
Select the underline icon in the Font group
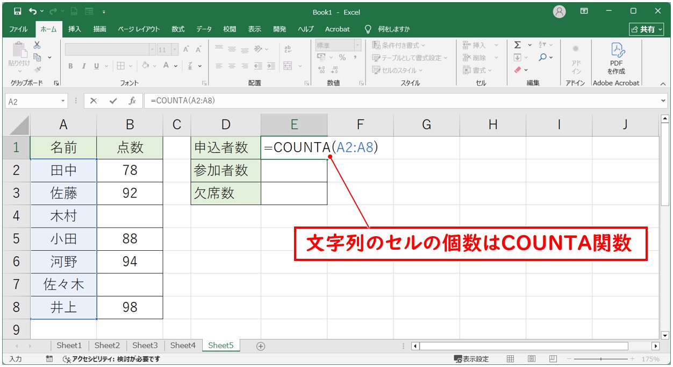pos(97,66)
